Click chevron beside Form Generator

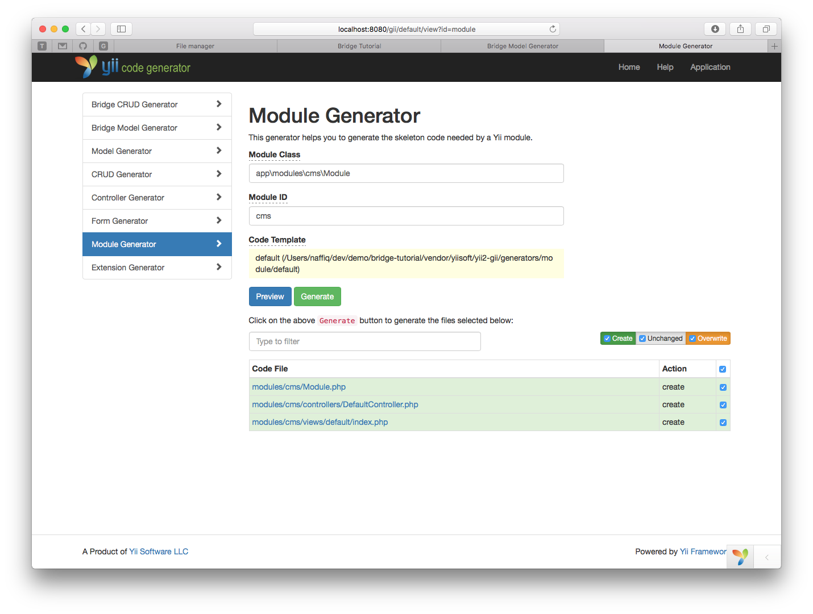[219, 220]
